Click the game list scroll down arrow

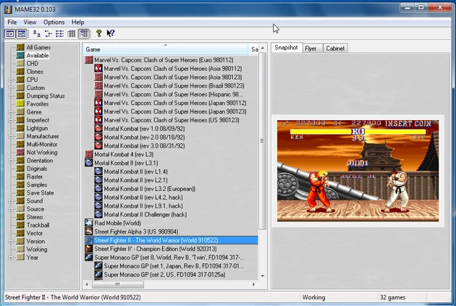[x=262, y=276]
